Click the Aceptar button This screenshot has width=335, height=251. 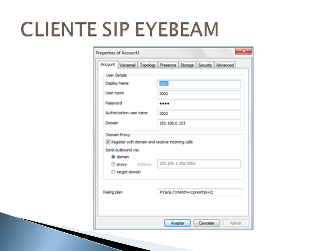177,223
